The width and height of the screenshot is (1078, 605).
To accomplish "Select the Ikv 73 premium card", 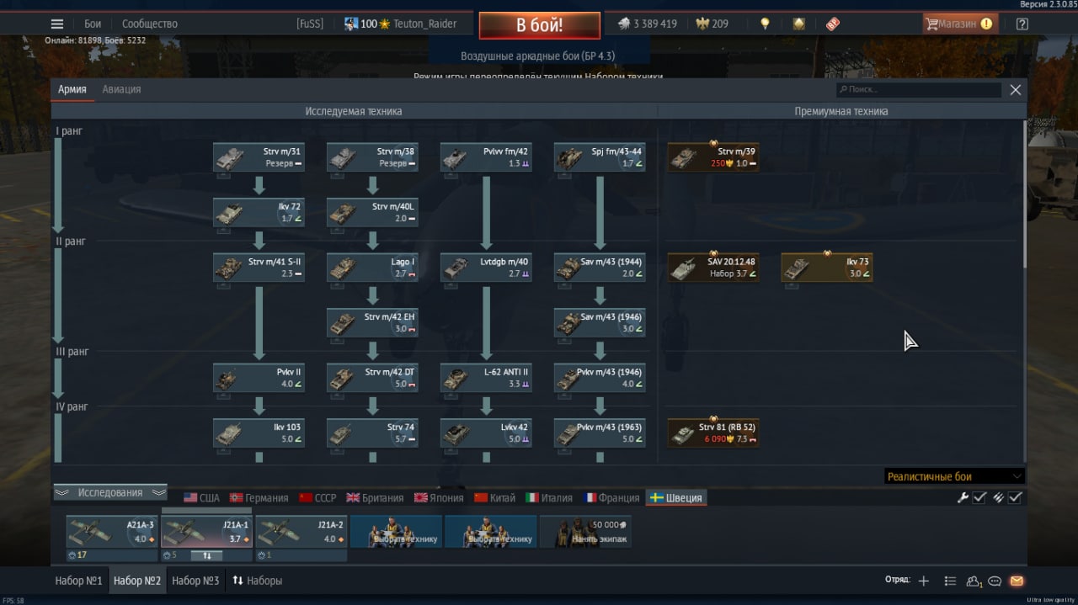I will point(827,268).
